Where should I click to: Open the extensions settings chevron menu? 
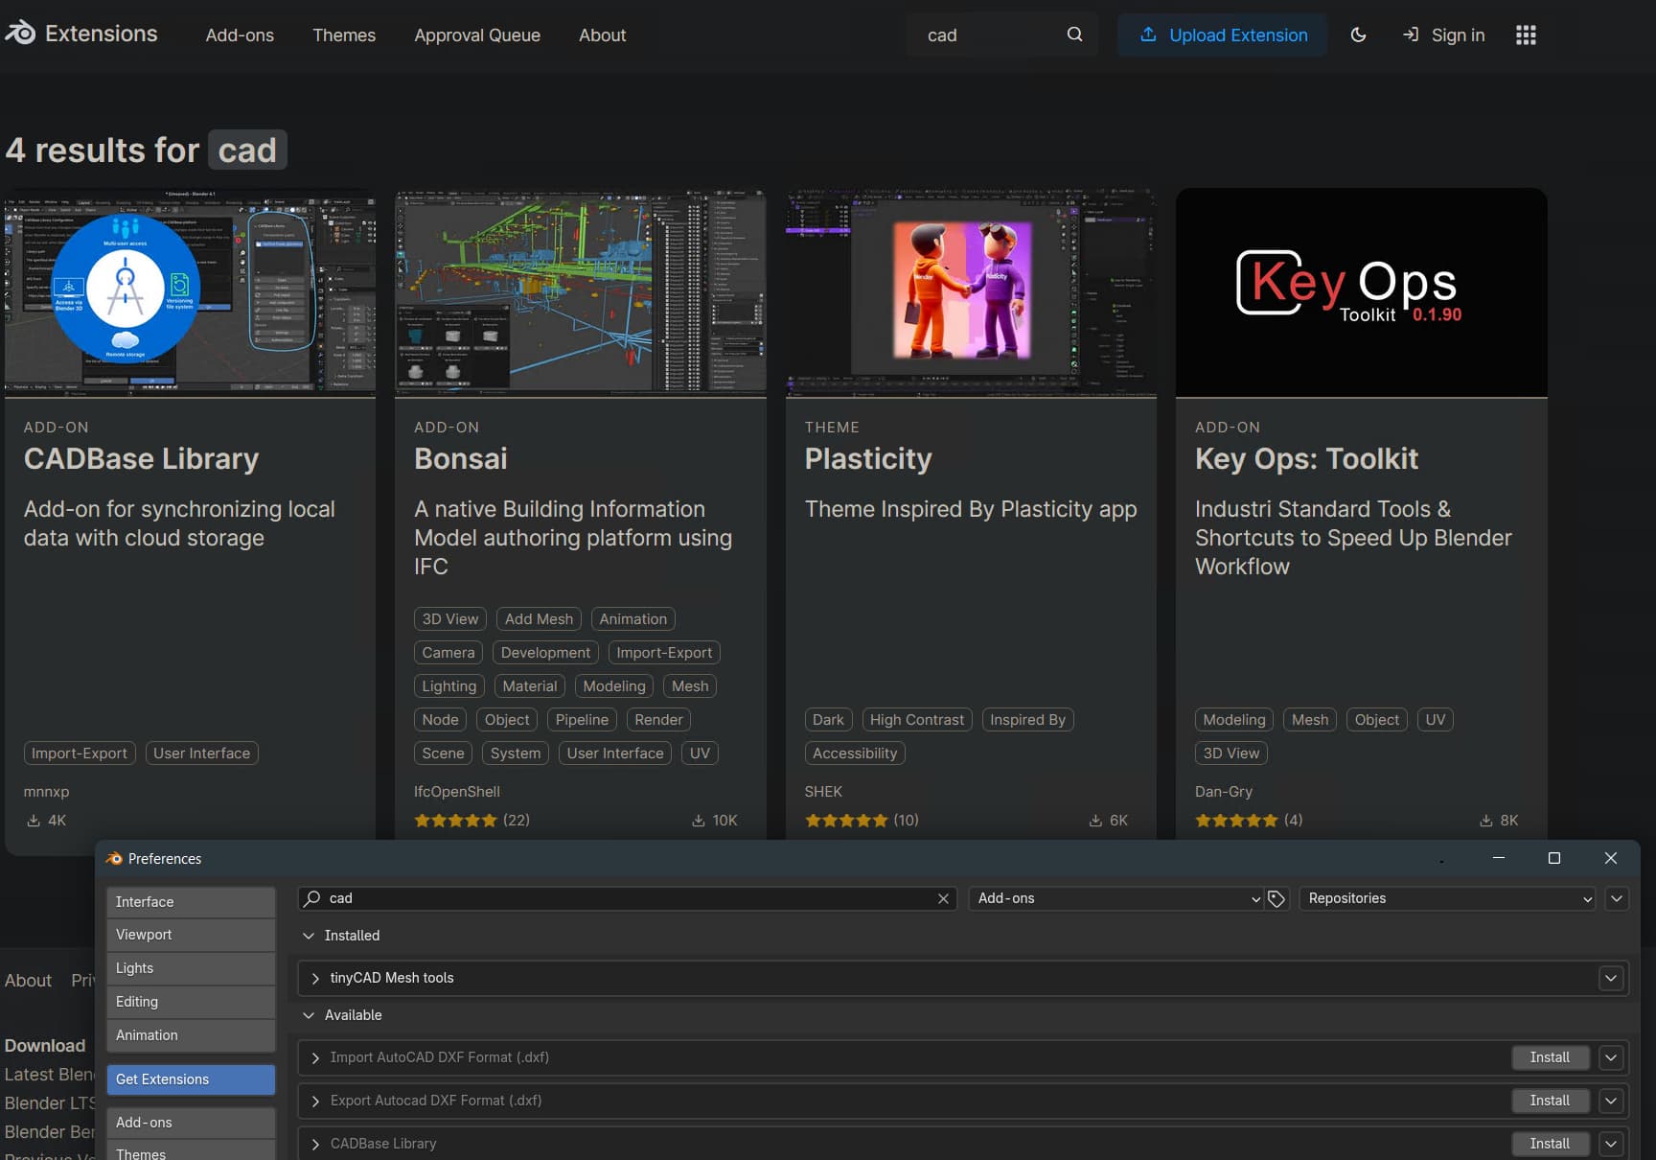pos(1617,898)
